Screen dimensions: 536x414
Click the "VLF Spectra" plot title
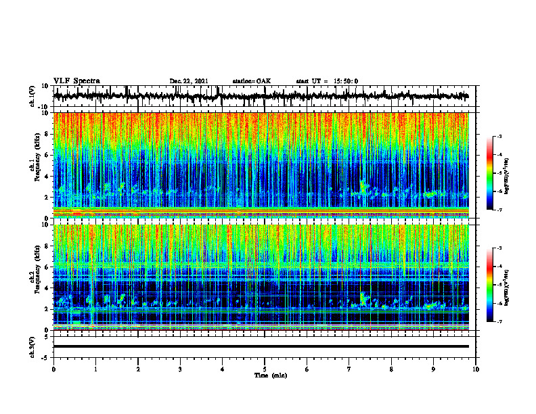point(76,81)
